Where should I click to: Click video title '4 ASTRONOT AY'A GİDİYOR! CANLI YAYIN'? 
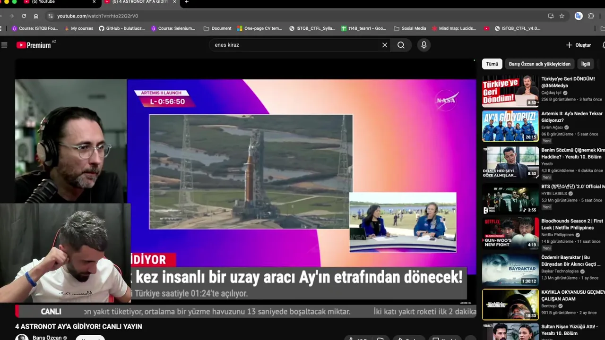click(x=78, y=326)
